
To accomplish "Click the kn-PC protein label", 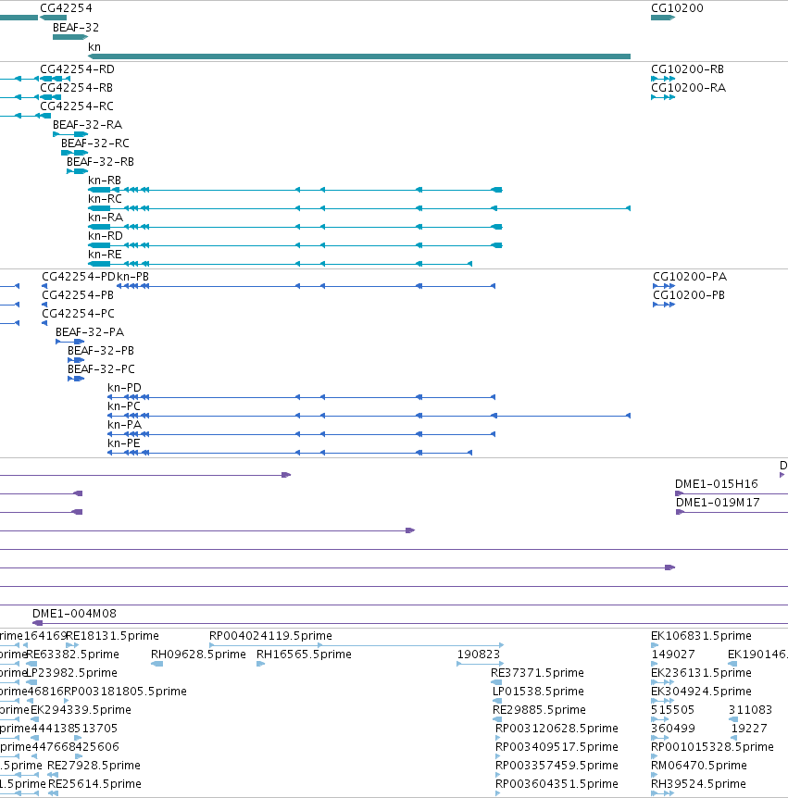I will [124, 406].
